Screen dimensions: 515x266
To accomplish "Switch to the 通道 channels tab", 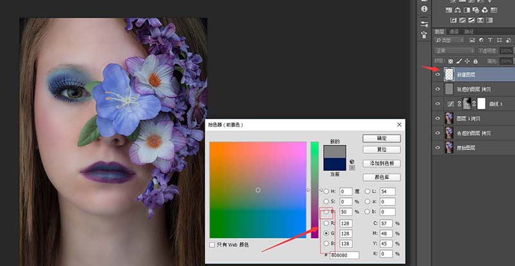I will [454, 31].
